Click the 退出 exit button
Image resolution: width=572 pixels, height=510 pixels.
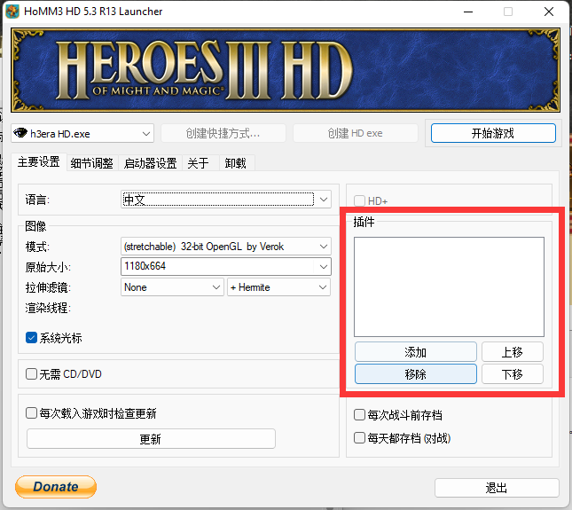coord(497,488)
